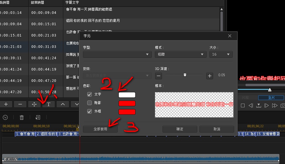Switch to 片段 clip mode tab
The image size is (285, 164).
[x=245, y=98]
